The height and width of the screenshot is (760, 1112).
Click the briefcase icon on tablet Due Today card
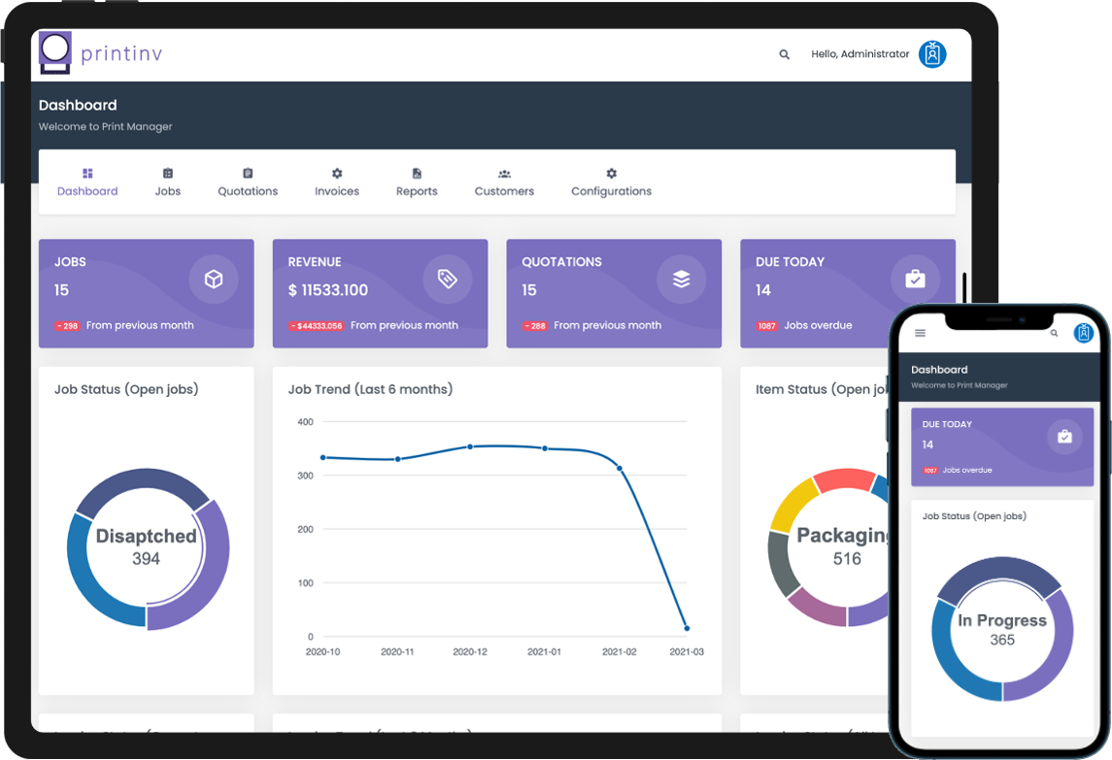click(x=915, y=280)
